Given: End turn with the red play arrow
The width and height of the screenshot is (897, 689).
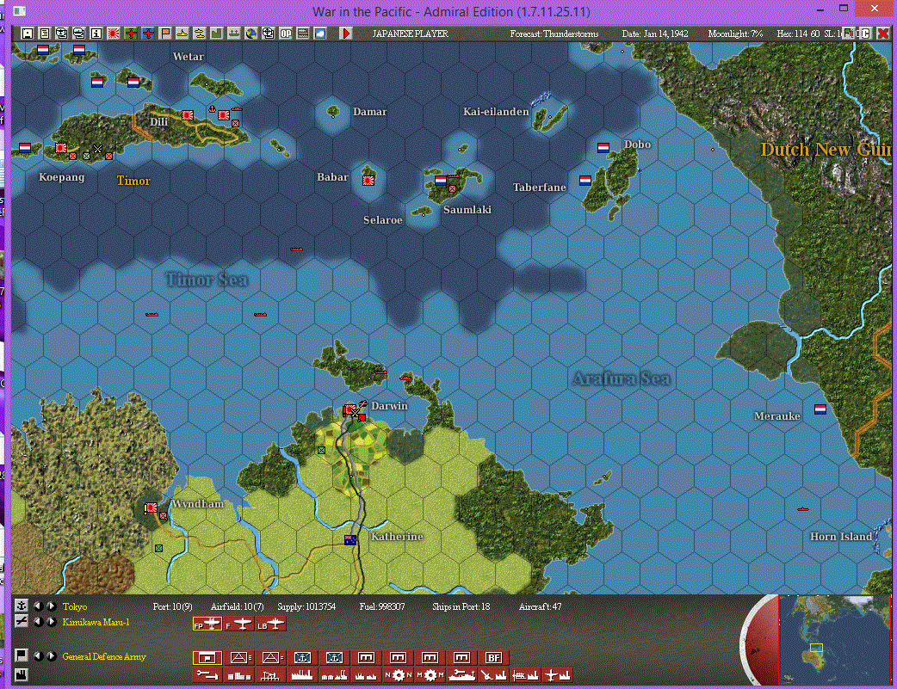Looking at the screenshot, I should [x=345, y=34].
